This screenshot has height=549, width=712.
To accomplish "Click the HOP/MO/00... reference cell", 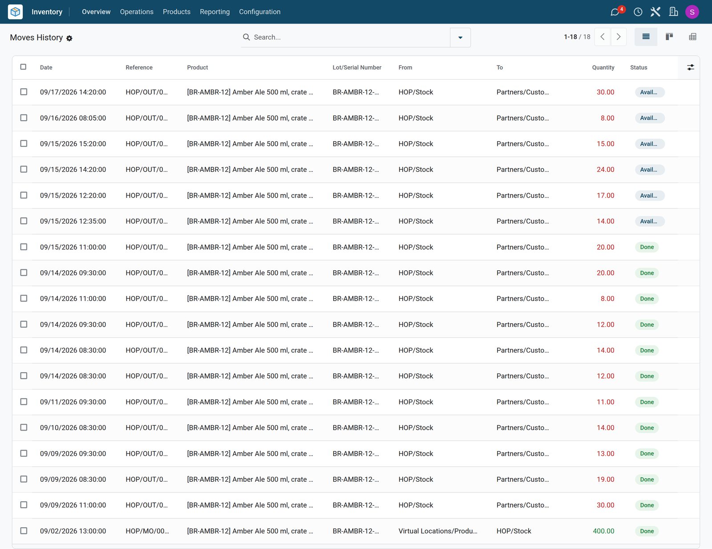I will pos(147,531).
